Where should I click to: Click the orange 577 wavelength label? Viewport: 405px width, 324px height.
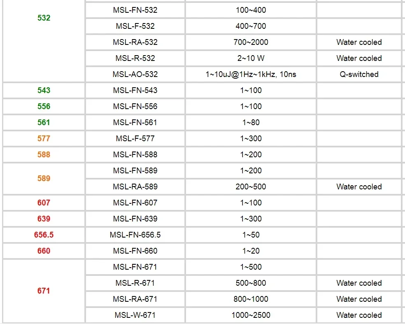44,138
